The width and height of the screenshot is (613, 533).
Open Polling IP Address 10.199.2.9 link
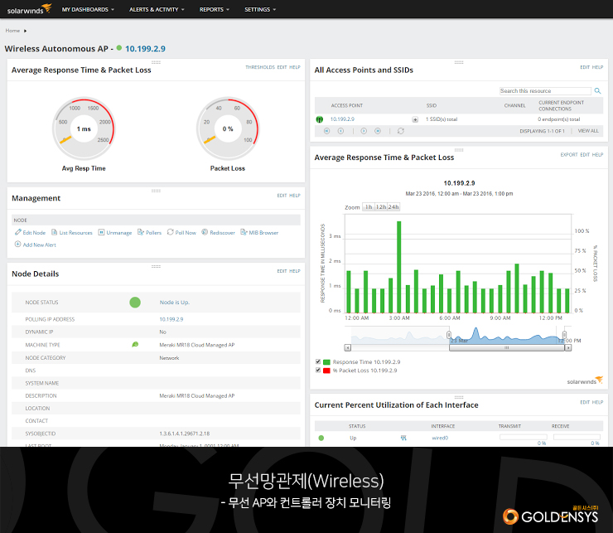click(171, 319)
